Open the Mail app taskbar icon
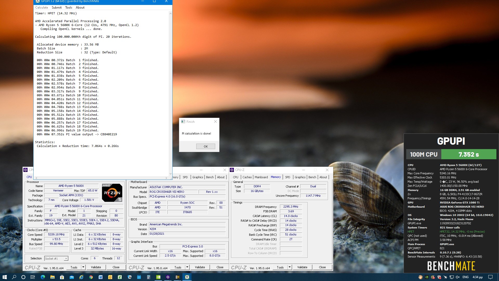Screen dimensions: 499x281 [x=72, y=277]
